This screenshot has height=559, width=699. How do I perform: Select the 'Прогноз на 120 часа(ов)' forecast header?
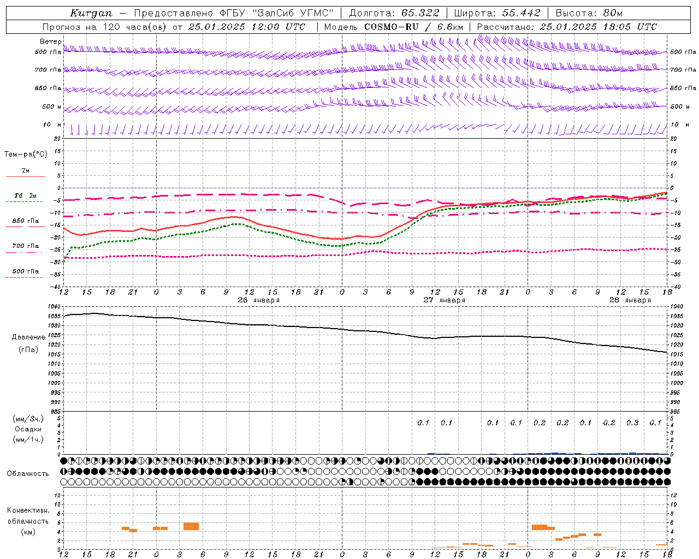104,27
